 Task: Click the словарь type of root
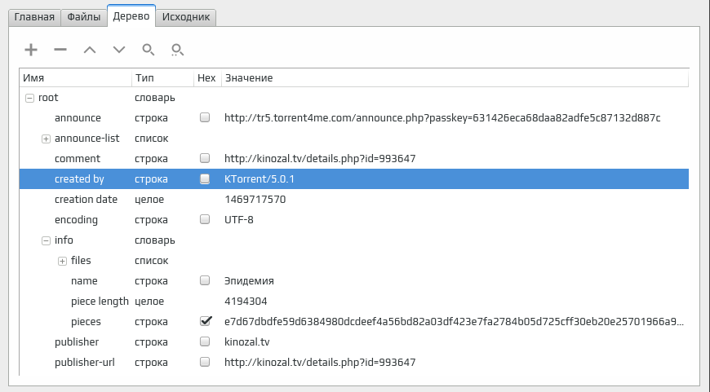(155, 98)
